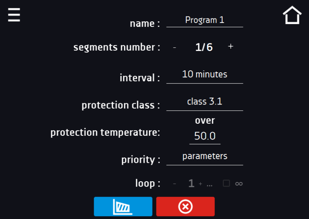The image size is (309, 219).
Task: Click the segments number label
Action: point(116,47)
